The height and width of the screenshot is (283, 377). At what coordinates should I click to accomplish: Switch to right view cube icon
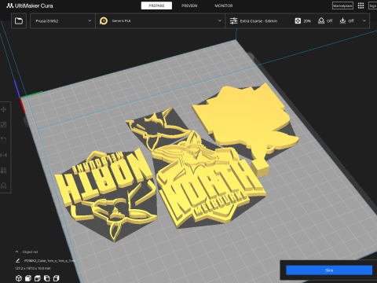(x=57, y=278)
